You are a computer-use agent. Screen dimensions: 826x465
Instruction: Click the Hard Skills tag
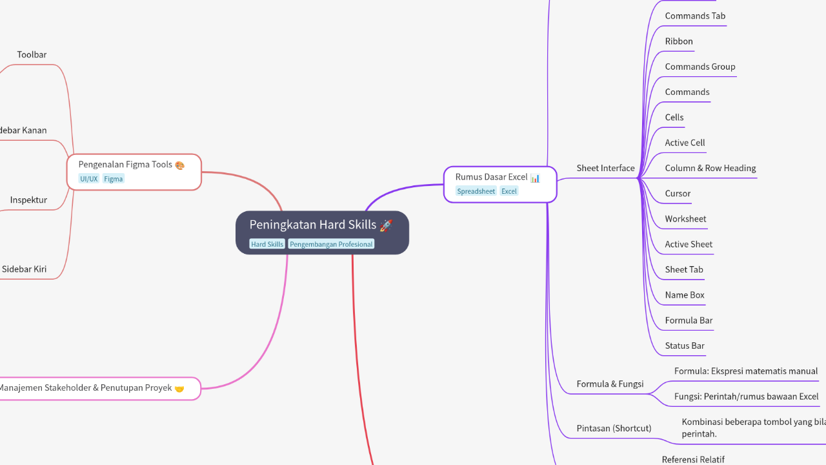tap(267, 244)
